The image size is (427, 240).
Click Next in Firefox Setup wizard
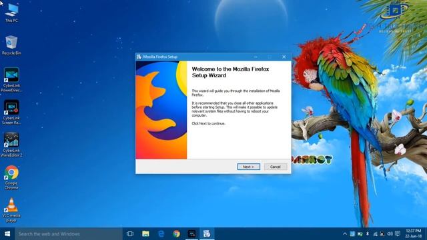[248, 167]
